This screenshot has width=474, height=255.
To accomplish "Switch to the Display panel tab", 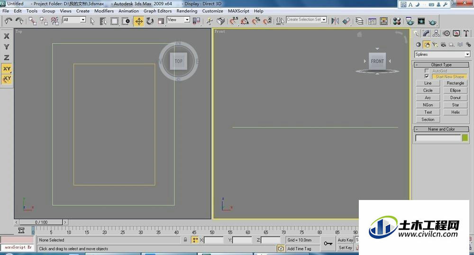I will pos(456,33).
